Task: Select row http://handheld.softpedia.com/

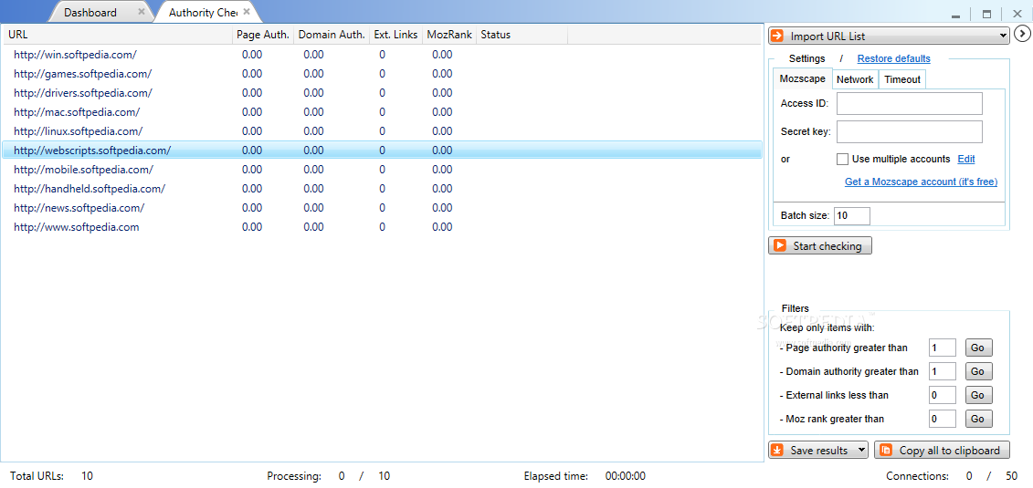Action: click(382, 188)
